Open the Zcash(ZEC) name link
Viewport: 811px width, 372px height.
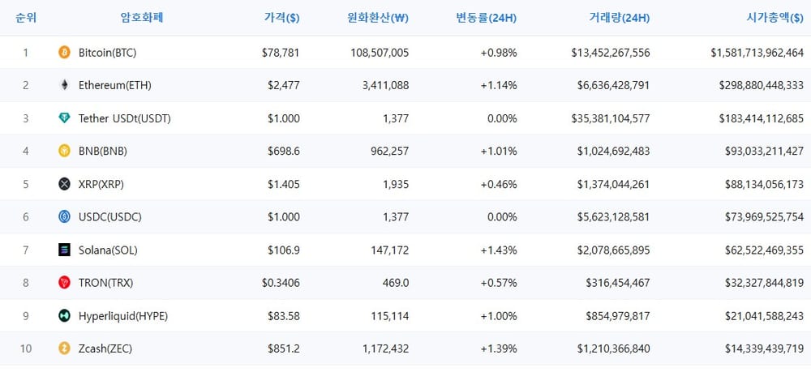(105, 348)
